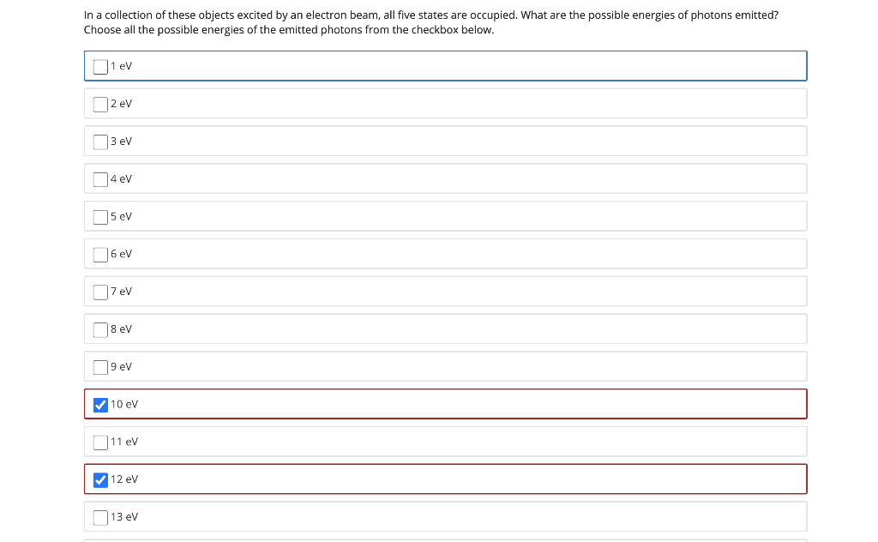
Task: Select the 3 eV checkbox
Action: [100, 142]
